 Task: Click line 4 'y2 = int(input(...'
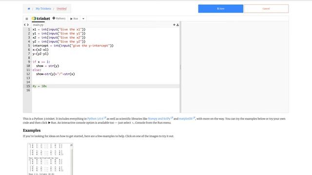click(59, 42)
